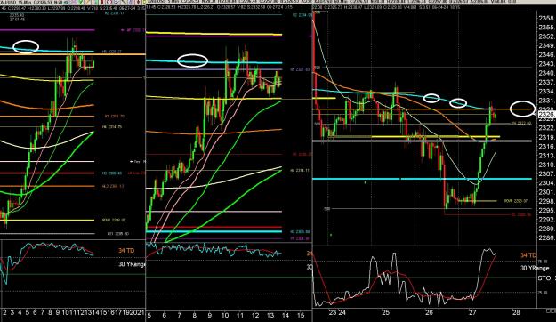Select date 28 on right chart time axis
Viewport: 556px width, 322px height.
pyautogui.click(x=516, y=313)
